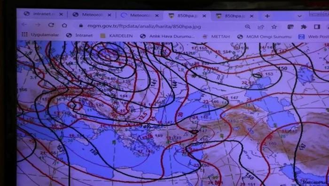The image size is (329, 186).
Task: Close the first 850hpa.jpg tab
Action: 204,16
